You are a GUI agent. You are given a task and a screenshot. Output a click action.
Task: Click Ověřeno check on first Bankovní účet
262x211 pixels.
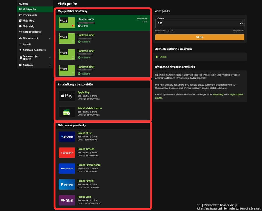tap(79, 42)
